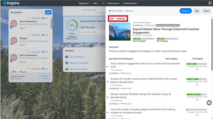Click the Inspire logo
Image resolution: width=213 pixels, height=119 pixels.
[11, 3]
